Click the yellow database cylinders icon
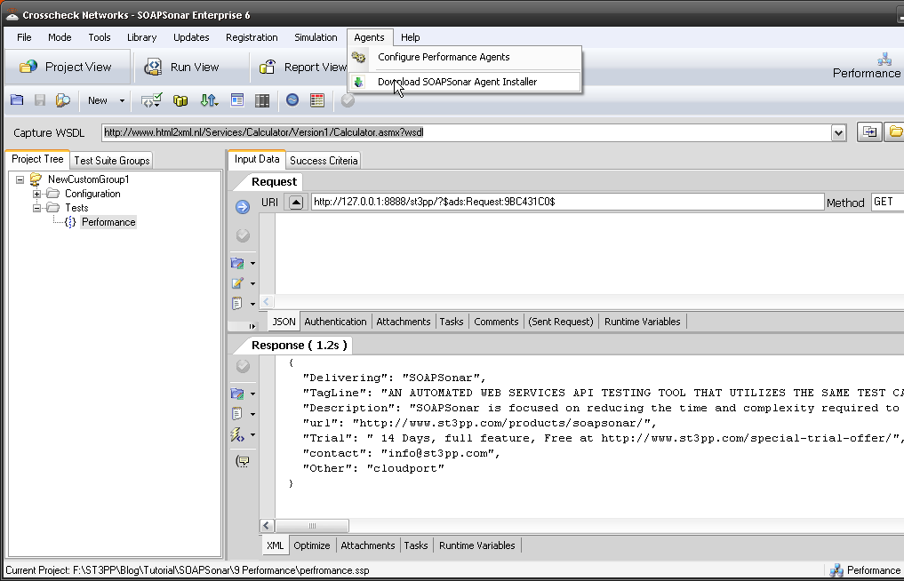 point(180,100)
